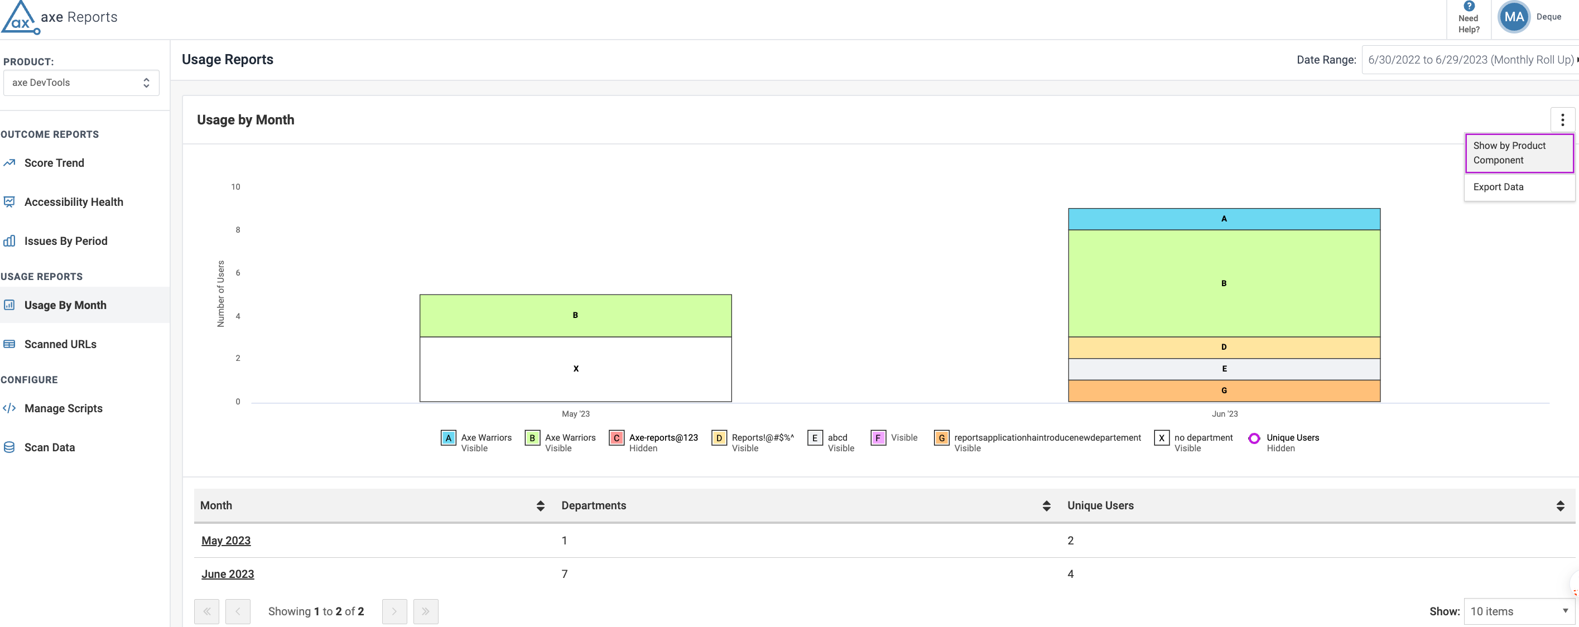Click the axe Reports logo icon
Image resolution: width=1579 pixels, height=627 pixels.
point(20,17)
